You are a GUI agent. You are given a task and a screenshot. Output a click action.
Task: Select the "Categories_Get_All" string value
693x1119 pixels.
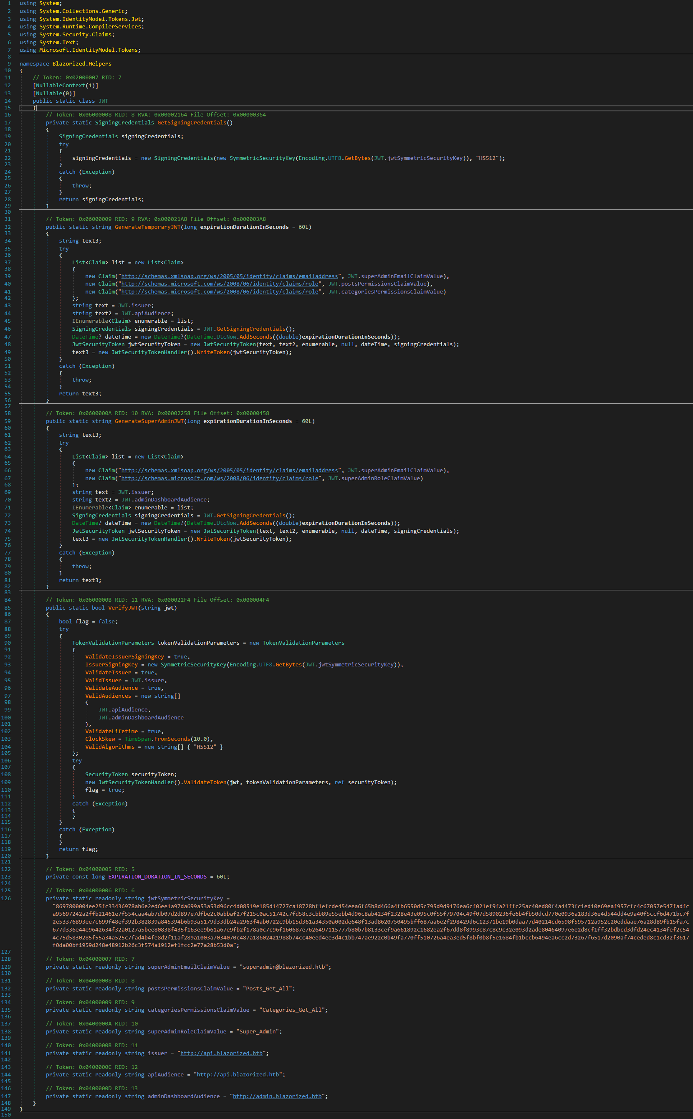[292, 1010]
